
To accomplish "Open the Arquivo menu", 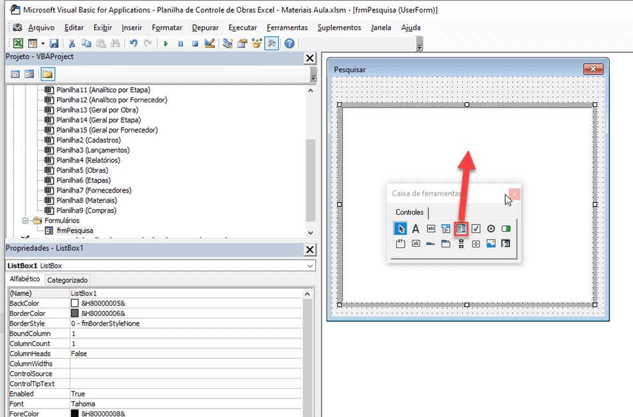I will pos(41,28).
